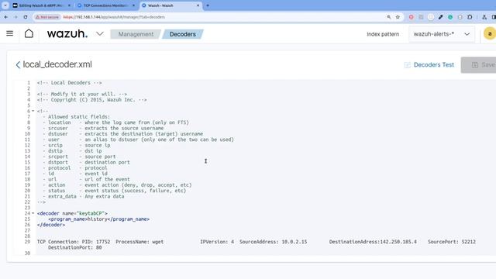
Task: Click the decoder name="keytabCP" line
Action: click(x=72, y=214)
